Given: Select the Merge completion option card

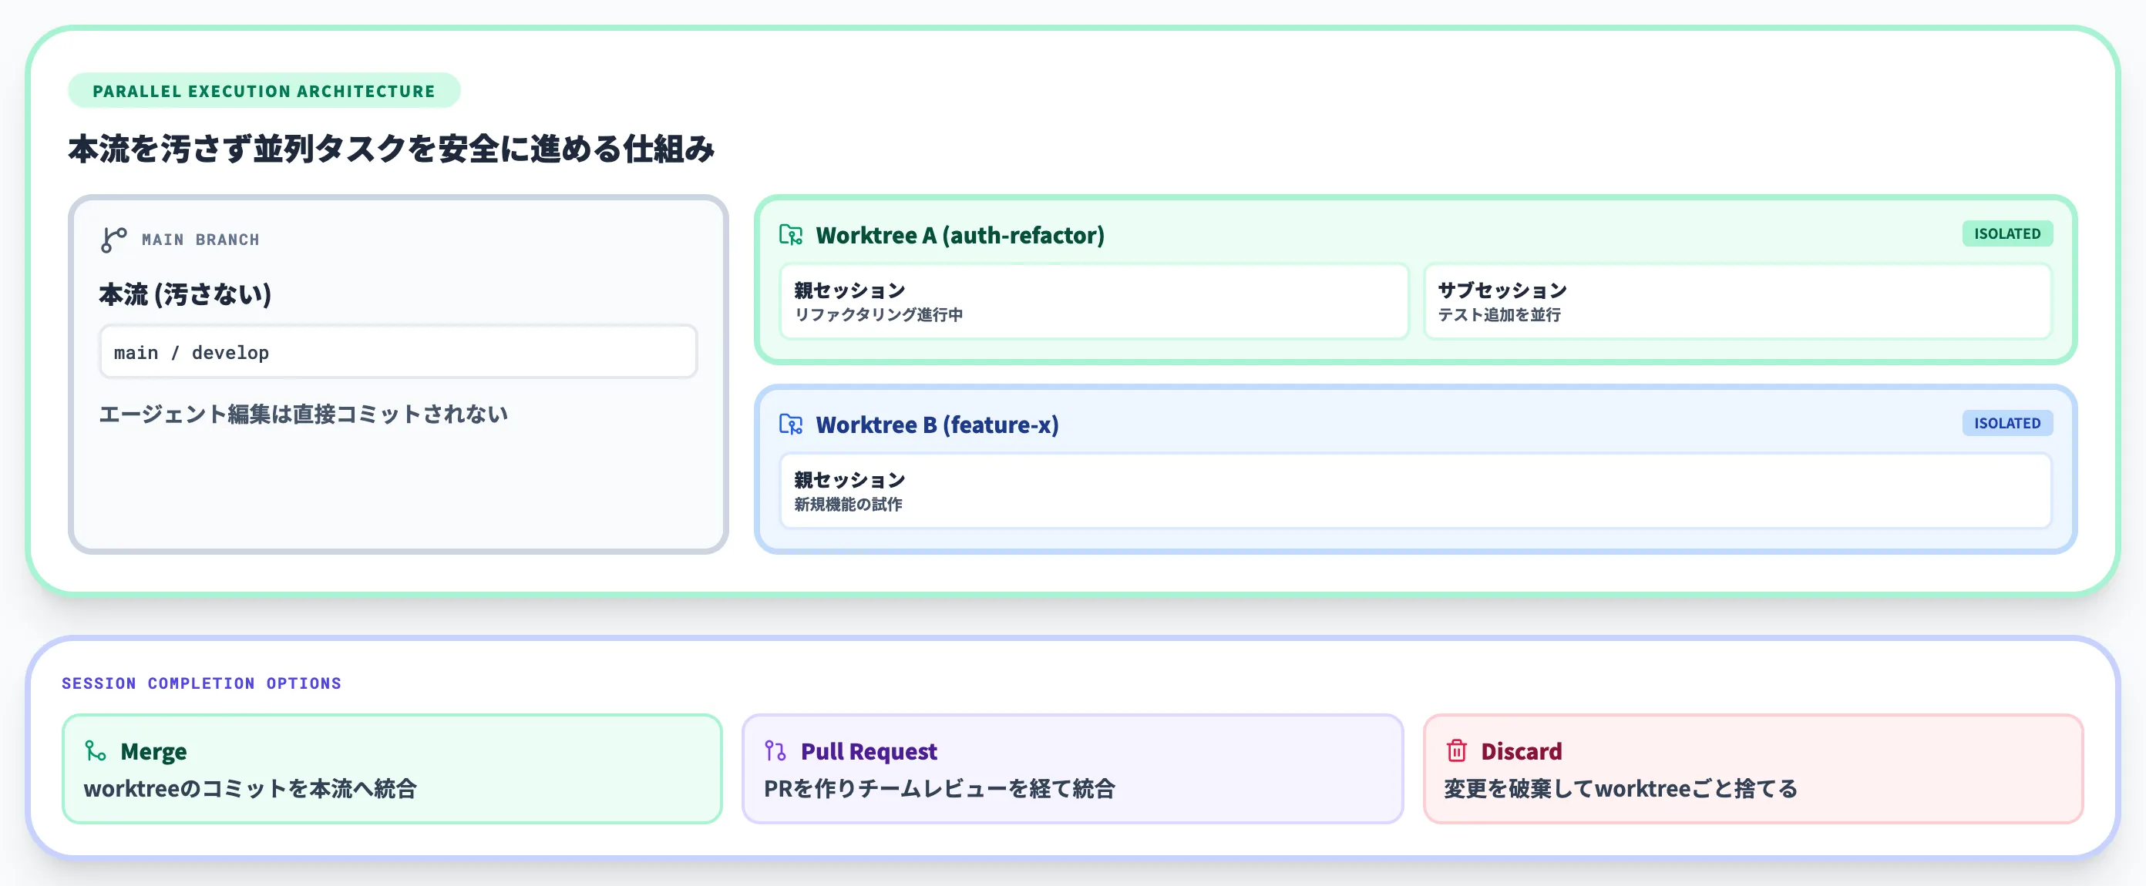Looking at the screenshot, I should click(x=392, y=769).
